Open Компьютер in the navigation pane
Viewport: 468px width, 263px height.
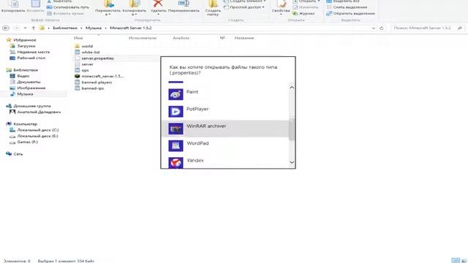(x=22, y=124)
